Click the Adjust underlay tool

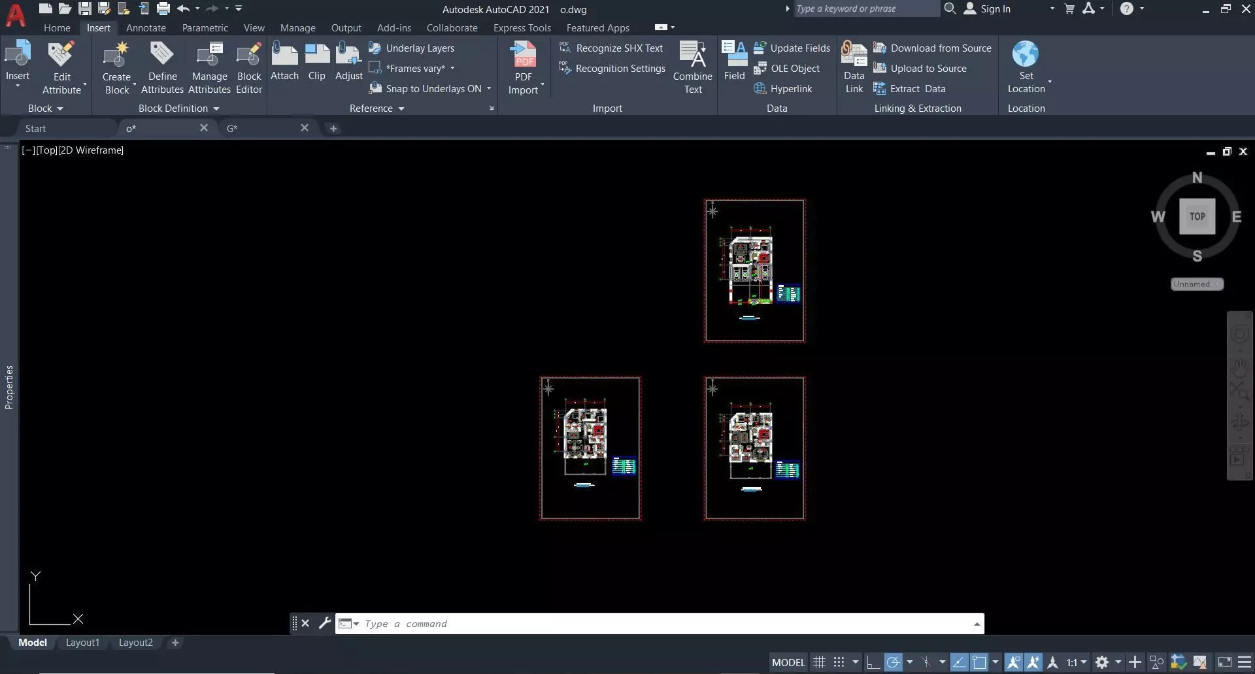coord(349,61)
